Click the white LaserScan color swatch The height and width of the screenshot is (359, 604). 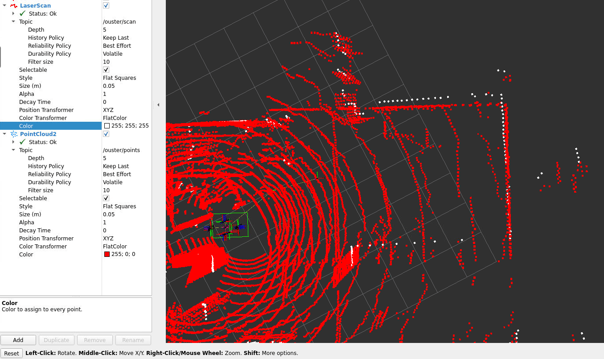[107, 126]
